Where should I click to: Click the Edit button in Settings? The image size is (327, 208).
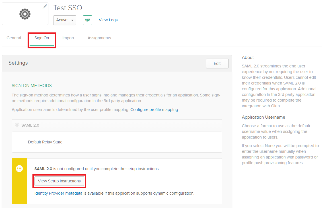(x=217, y=63)
